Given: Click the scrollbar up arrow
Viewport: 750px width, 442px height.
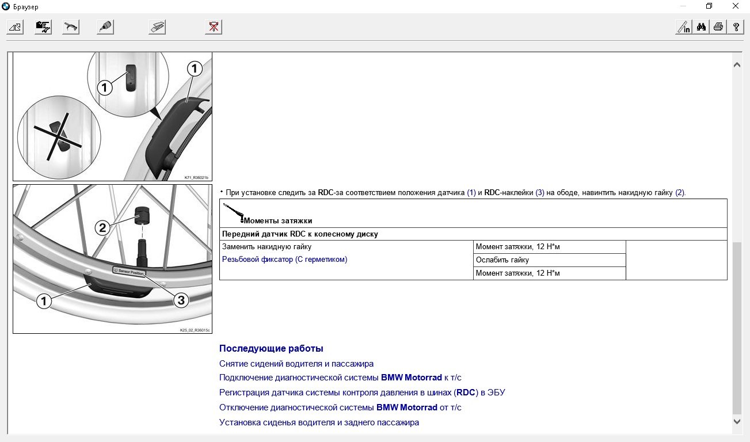Looking at the screenshot, I should (x=736, y=64).
